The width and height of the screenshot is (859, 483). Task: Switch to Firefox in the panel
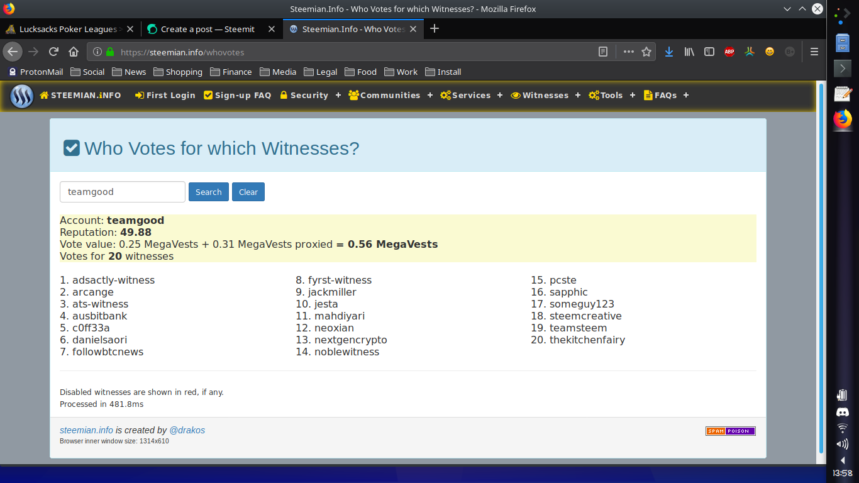(x=843, y=119)
